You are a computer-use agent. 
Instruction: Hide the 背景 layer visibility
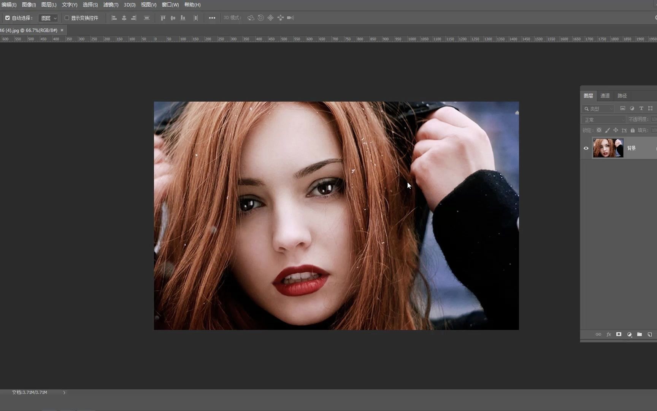(x=586, y=148)
